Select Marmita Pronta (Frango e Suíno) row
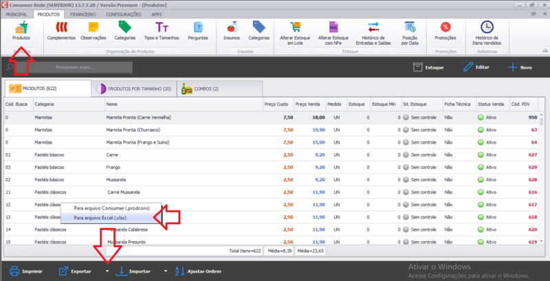The width and height of the screenshot is (550, 281). click(x=271, y=143)
